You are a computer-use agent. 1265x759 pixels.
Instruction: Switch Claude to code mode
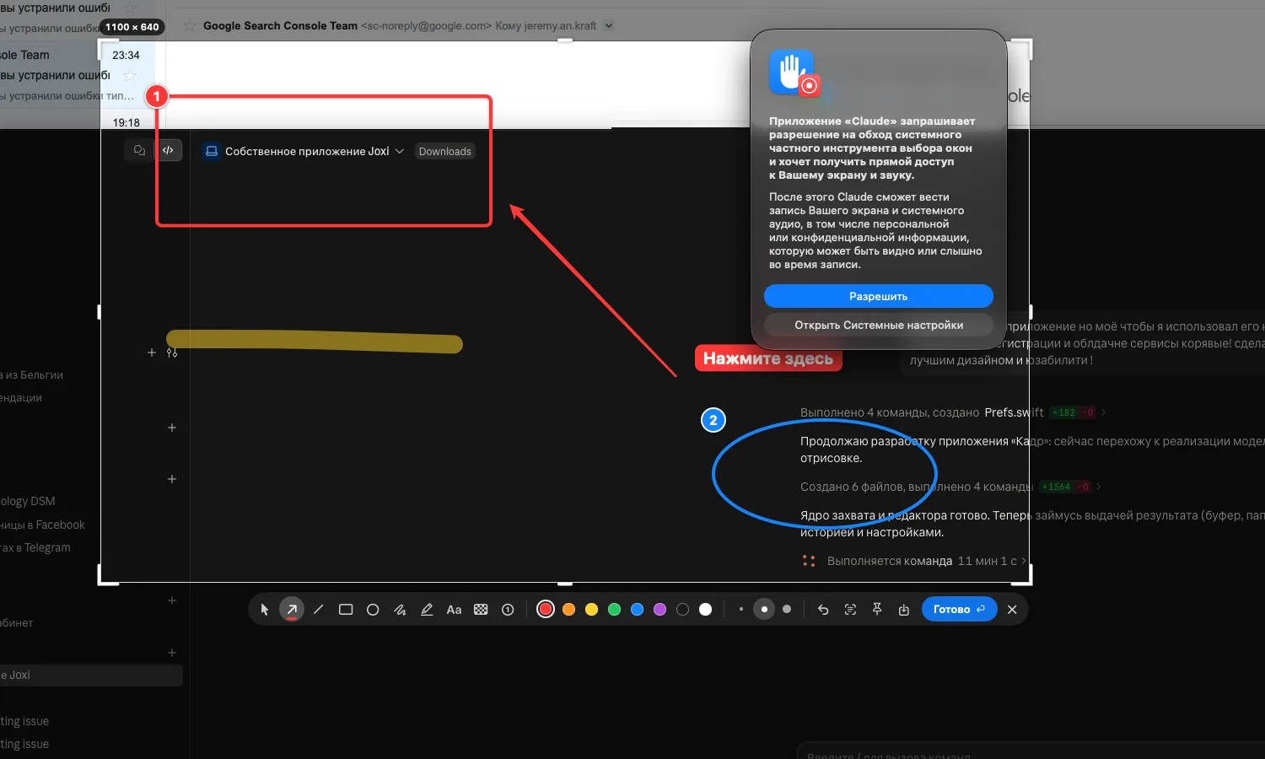[x=169, y=151]
